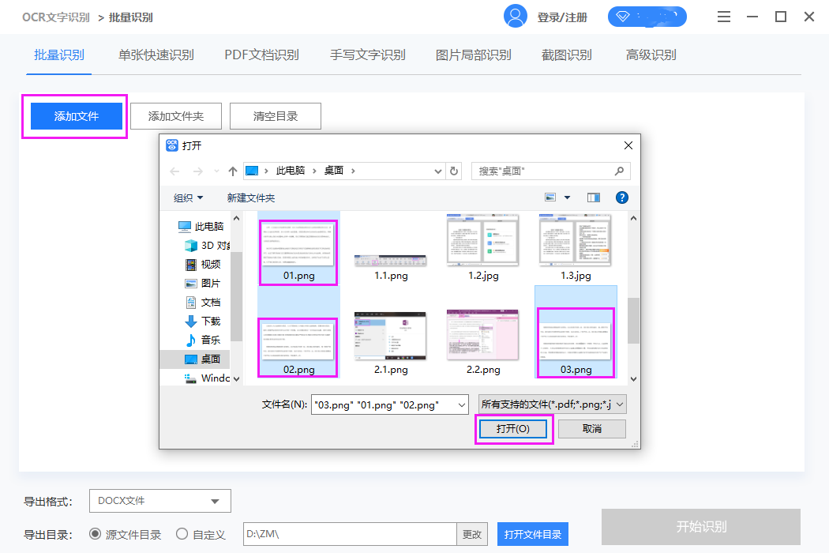Screen dimensions: 829x553
Task: Open the 视频 videos folder
Action: point(202,264)
